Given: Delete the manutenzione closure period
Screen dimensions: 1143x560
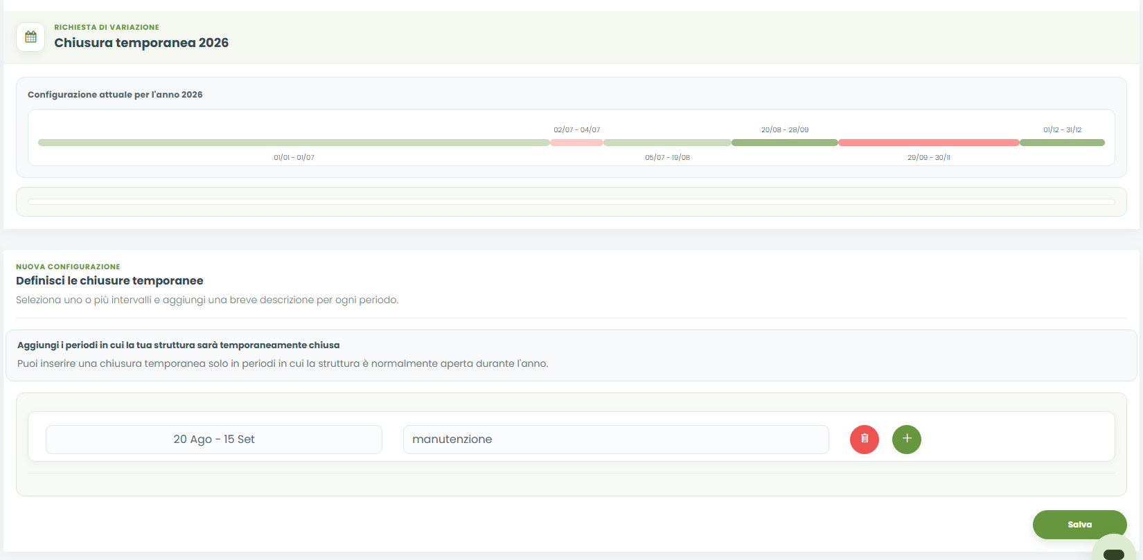Looking at the screenshot, I should (x=865, y=439).
